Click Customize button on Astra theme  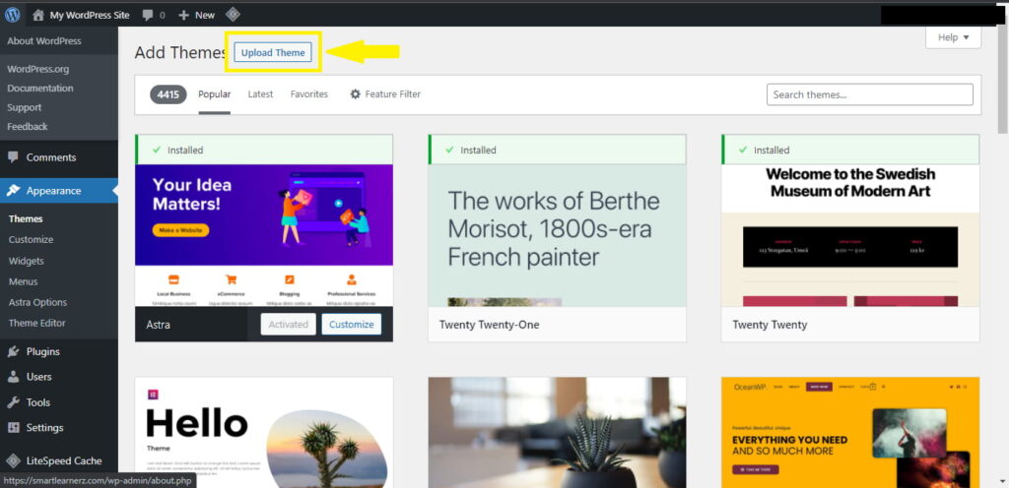pyautogui.click(x=352, y=325)
